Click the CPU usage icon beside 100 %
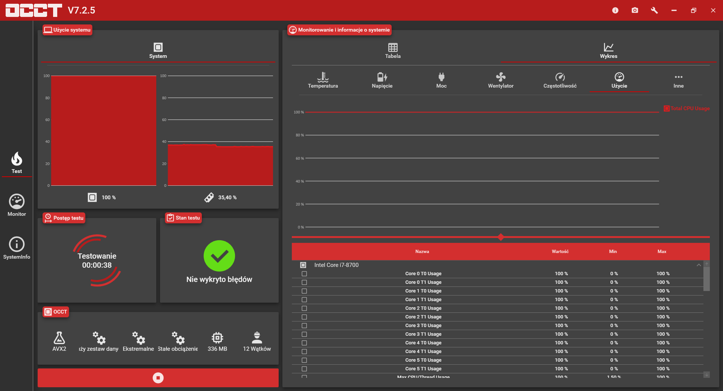The width and height of the screenshot is (723, 391). coord(92,197)
